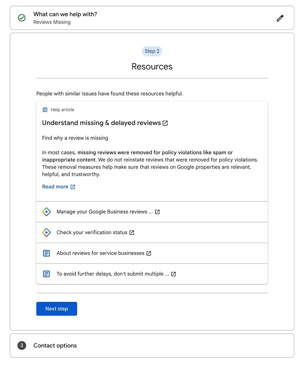Viewport: 303px width, 368px height.
Task: Click the Step 2 badge
Action: click(x=152, y=51)
